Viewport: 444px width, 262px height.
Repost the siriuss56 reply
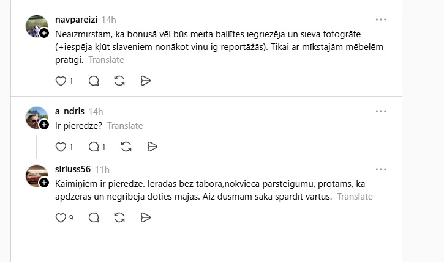point(119,217)
